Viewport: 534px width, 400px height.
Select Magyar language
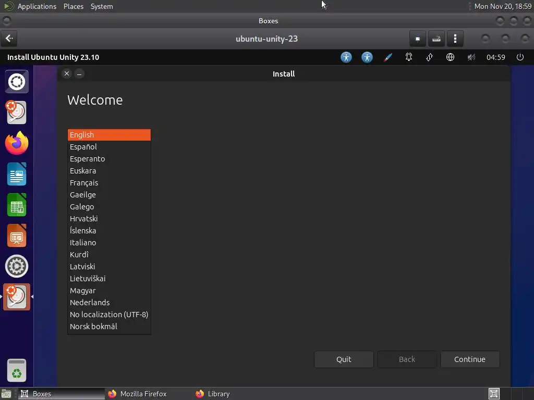(x=109, y=291)
